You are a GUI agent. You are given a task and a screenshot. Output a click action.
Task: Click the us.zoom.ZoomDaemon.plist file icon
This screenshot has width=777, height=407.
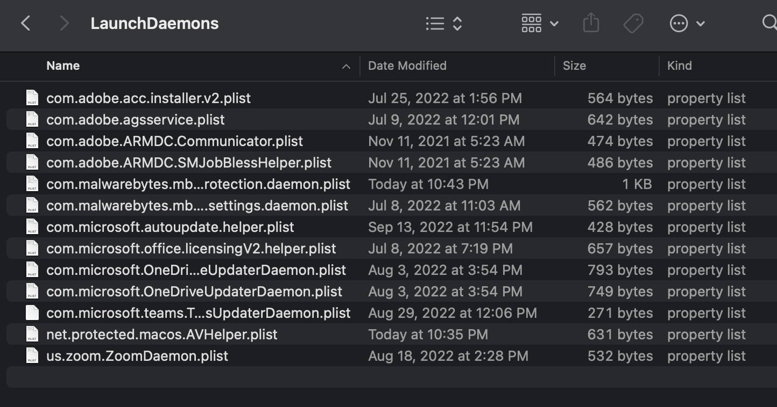coord(32,356)
